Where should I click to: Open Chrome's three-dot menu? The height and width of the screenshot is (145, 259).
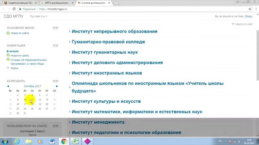pos(256,9)
